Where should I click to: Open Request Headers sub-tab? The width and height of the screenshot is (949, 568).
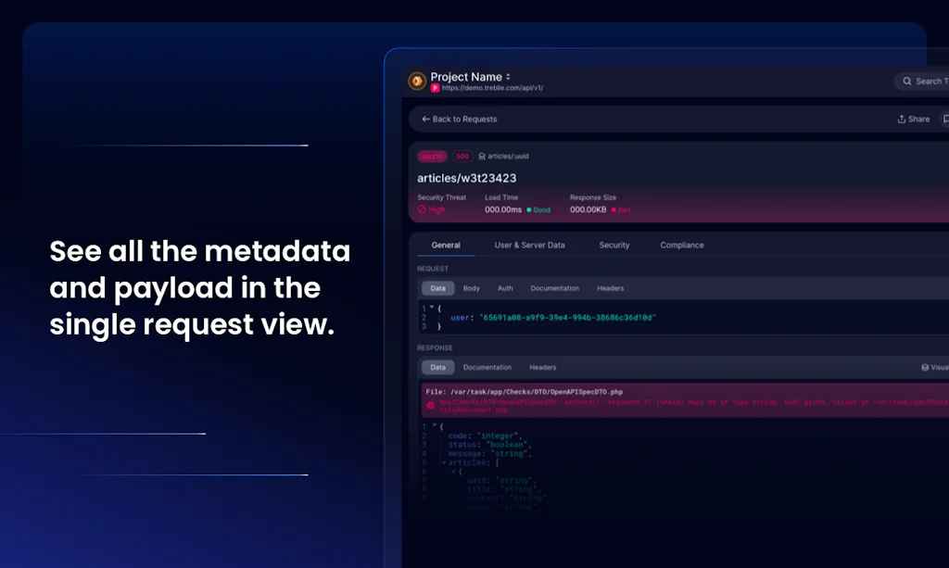pos(610,288)
